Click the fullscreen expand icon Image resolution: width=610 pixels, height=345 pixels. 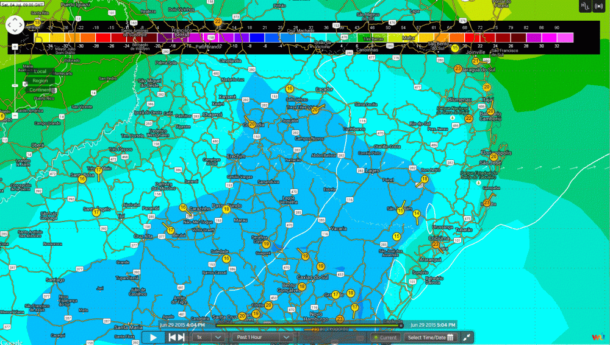point(467,337)
